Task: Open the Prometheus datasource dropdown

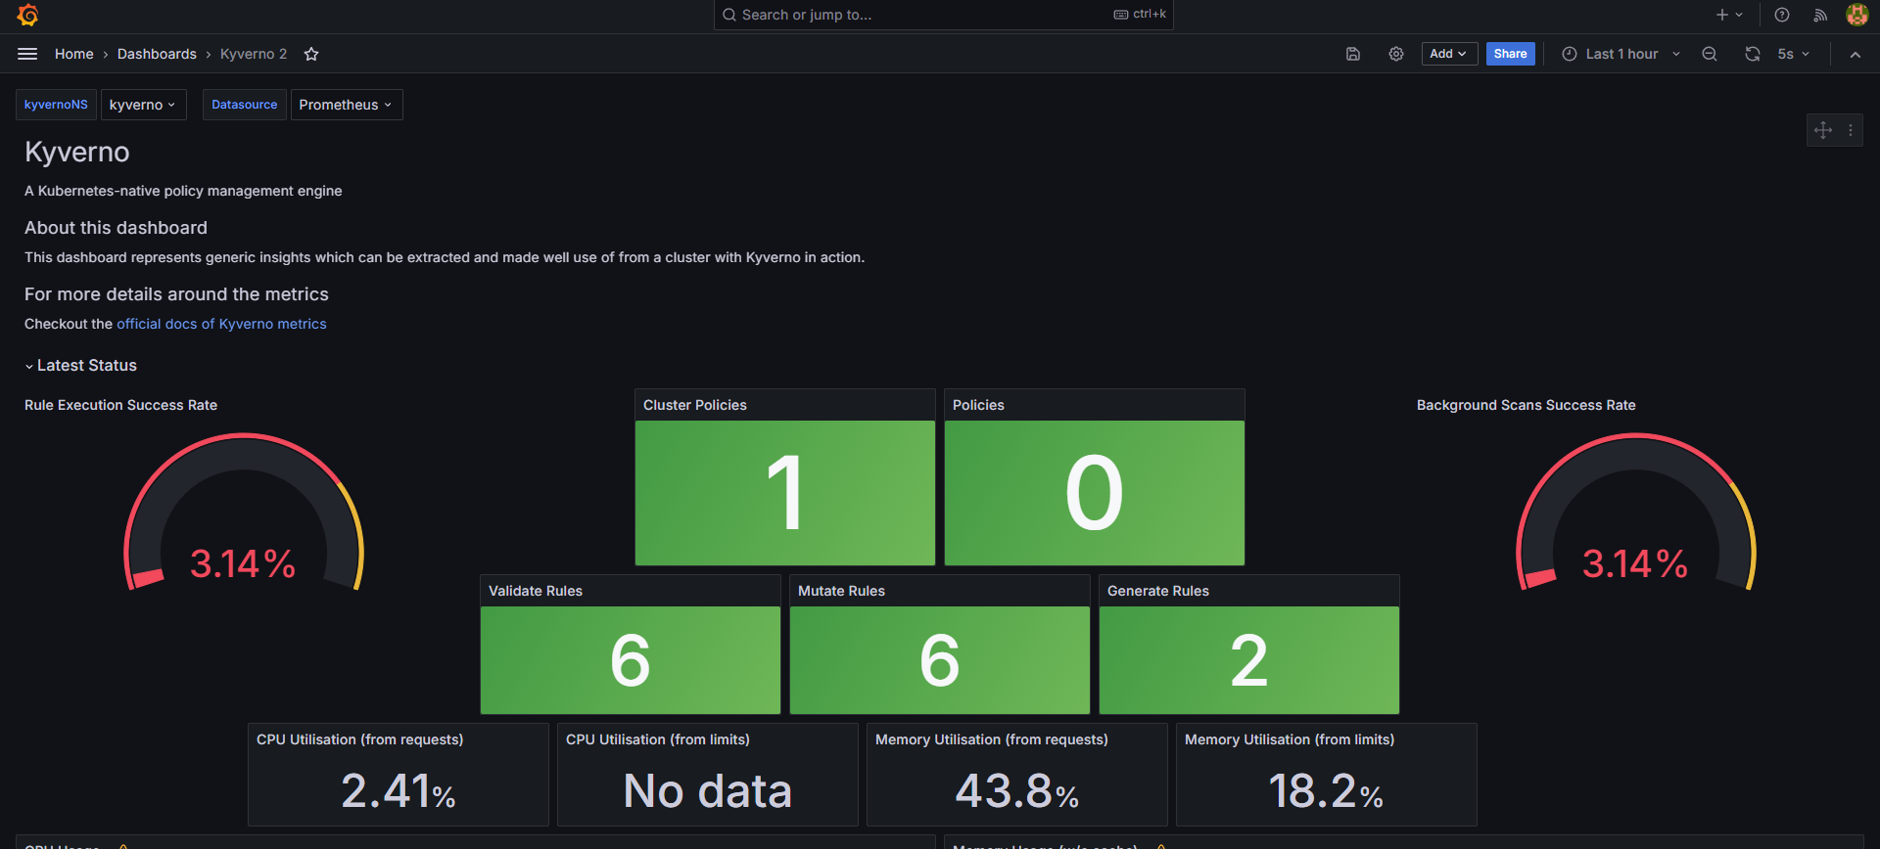Action: click(347, 105)
